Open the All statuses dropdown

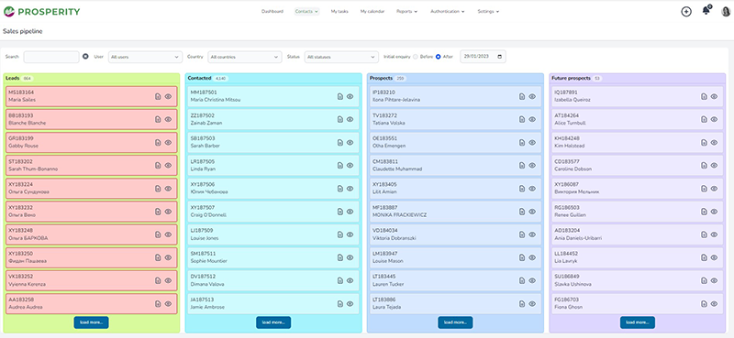341,57
